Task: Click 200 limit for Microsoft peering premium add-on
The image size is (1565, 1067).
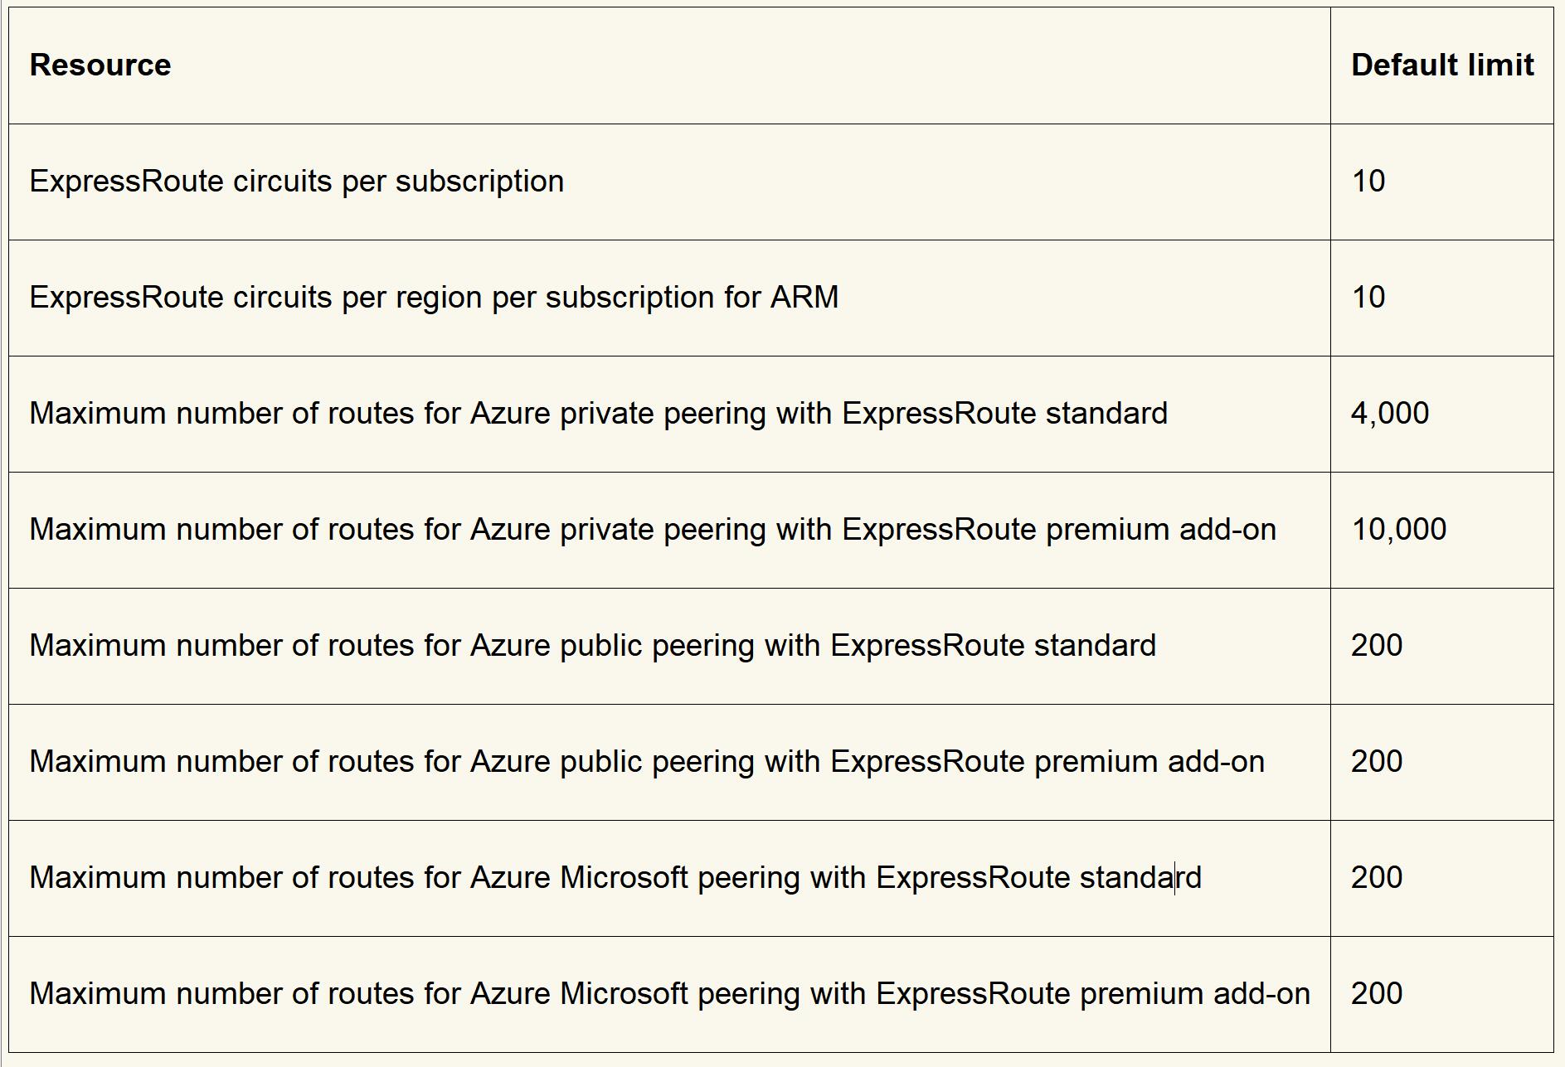Action: [1376, 994]
